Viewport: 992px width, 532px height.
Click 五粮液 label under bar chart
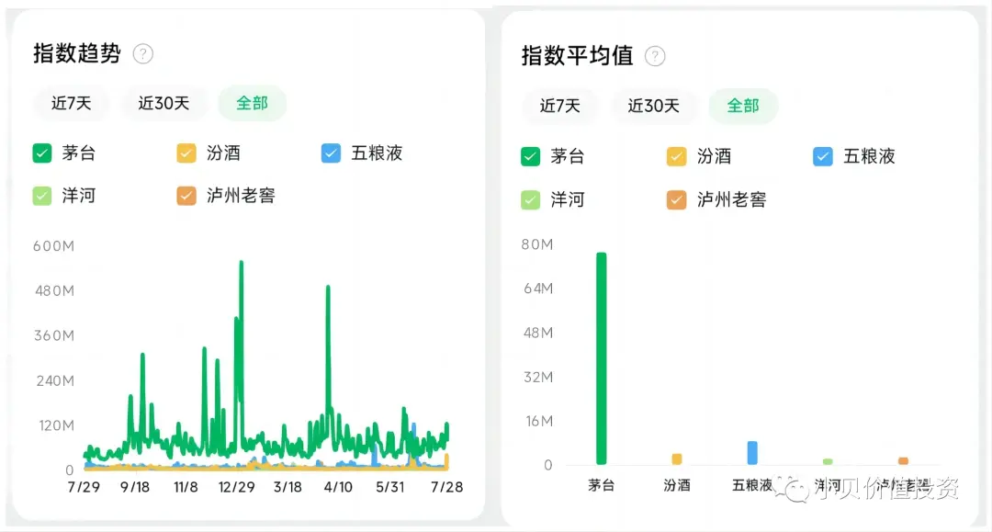752,485
